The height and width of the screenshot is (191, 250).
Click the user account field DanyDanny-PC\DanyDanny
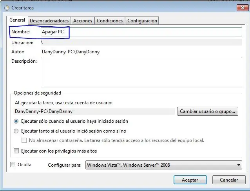94,111
